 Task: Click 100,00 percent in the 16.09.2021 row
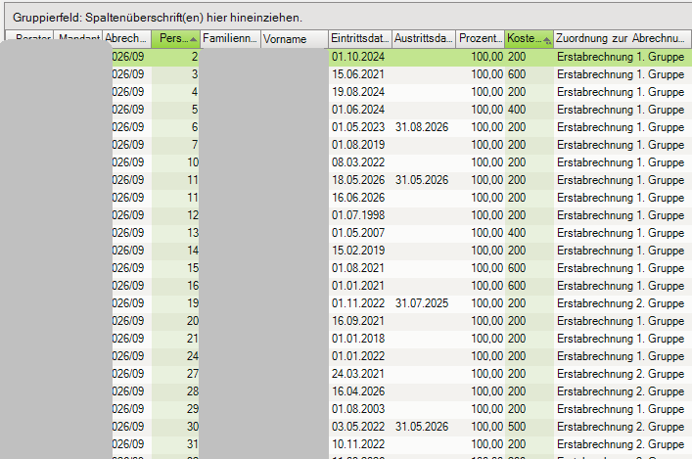click(486, 321)
